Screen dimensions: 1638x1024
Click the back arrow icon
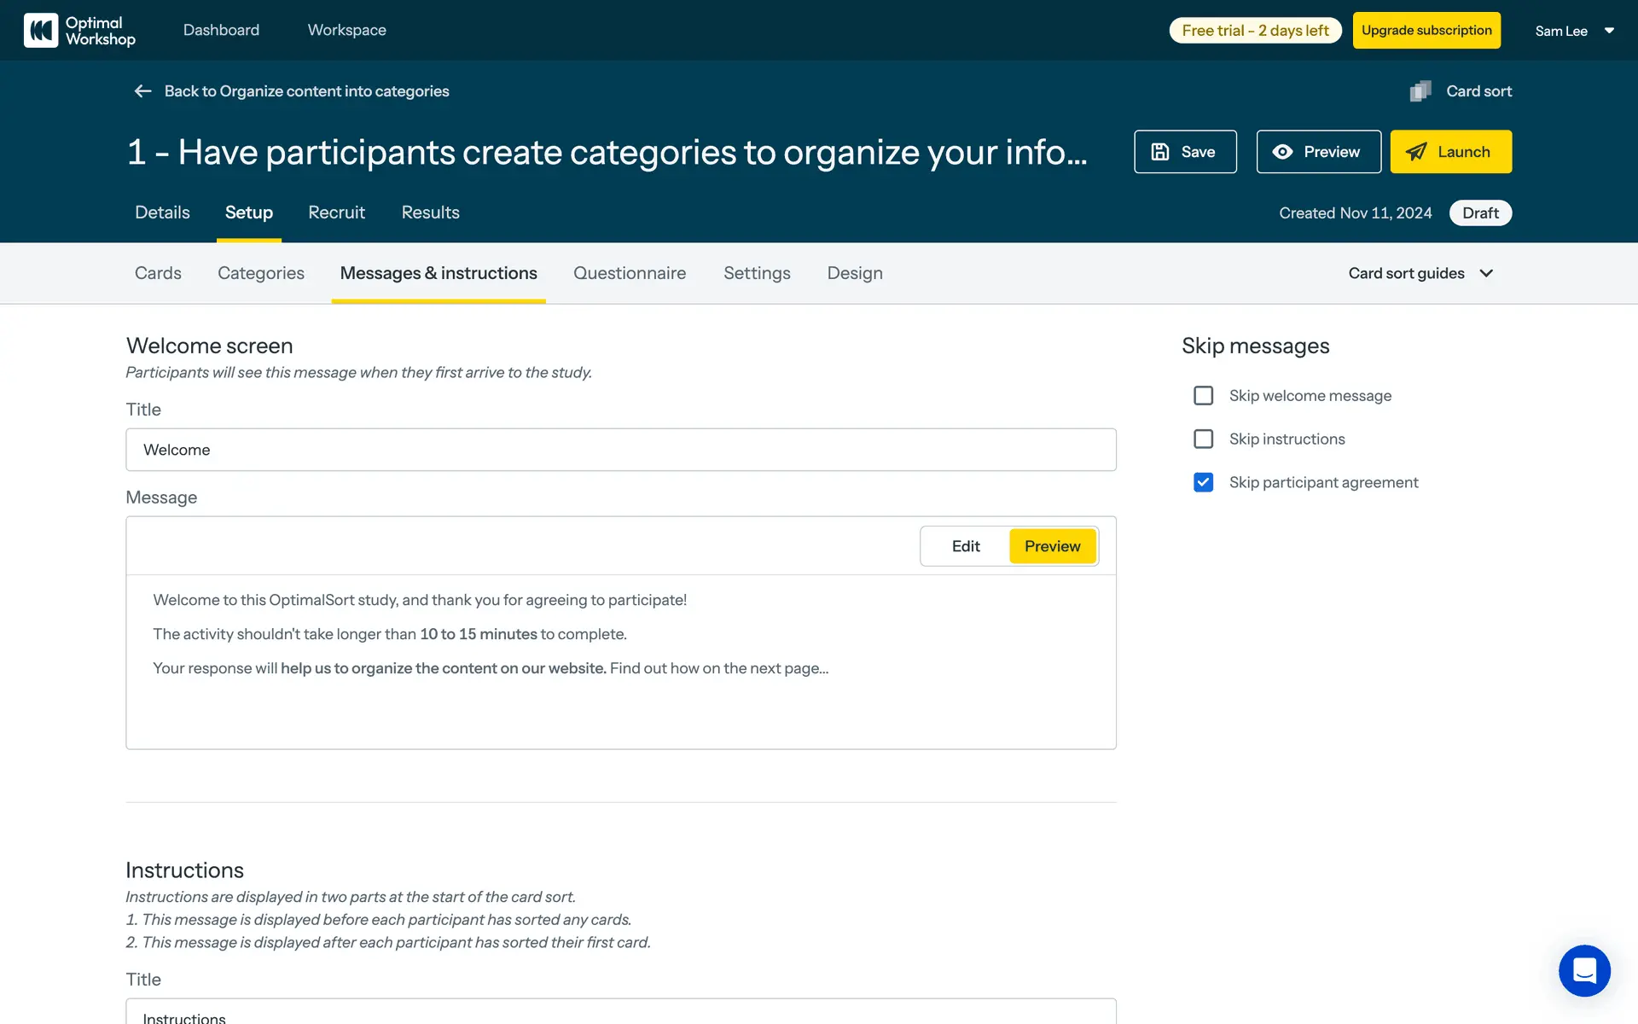142,91
